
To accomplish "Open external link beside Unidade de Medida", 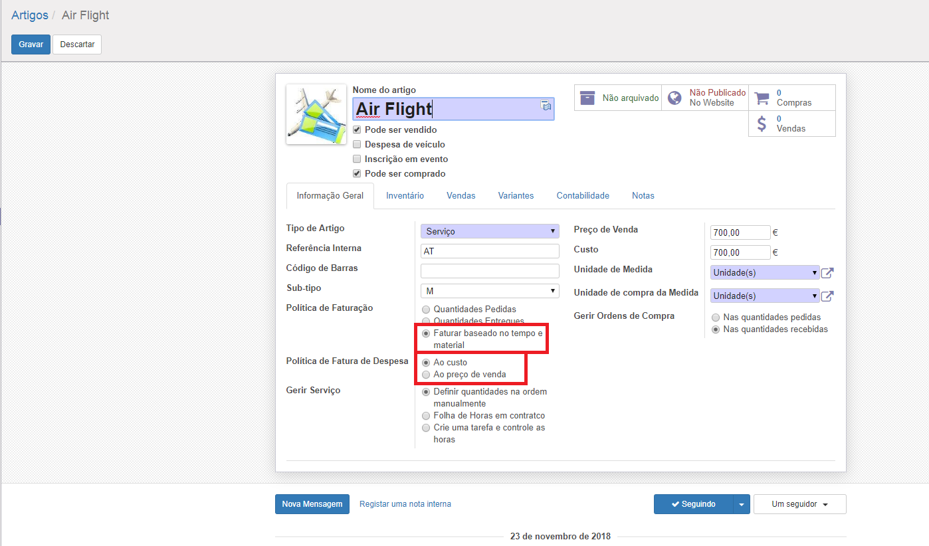I will click(827, 273).
